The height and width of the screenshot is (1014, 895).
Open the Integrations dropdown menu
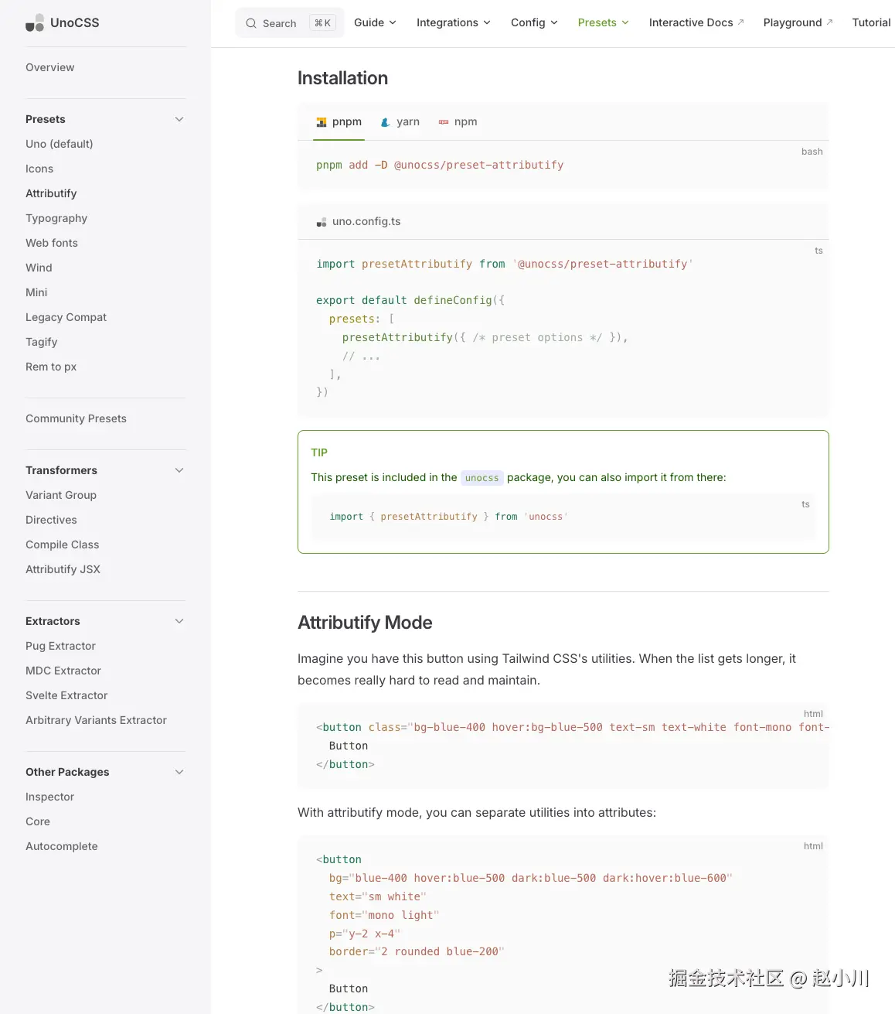pos(453,22)
